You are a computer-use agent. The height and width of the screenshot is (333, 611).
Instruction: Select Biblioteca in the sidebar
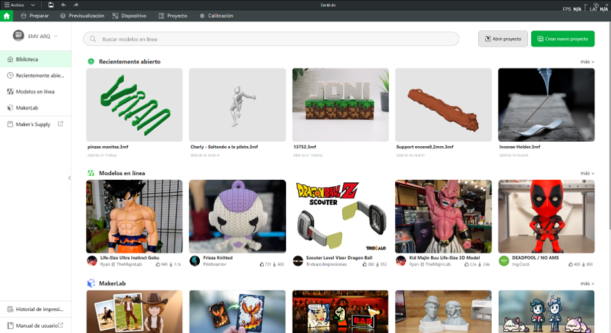pos(35,59)
